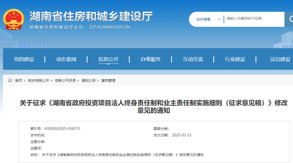
Task: Click inside the keyword search box
Action: click(x=252, y=19)
